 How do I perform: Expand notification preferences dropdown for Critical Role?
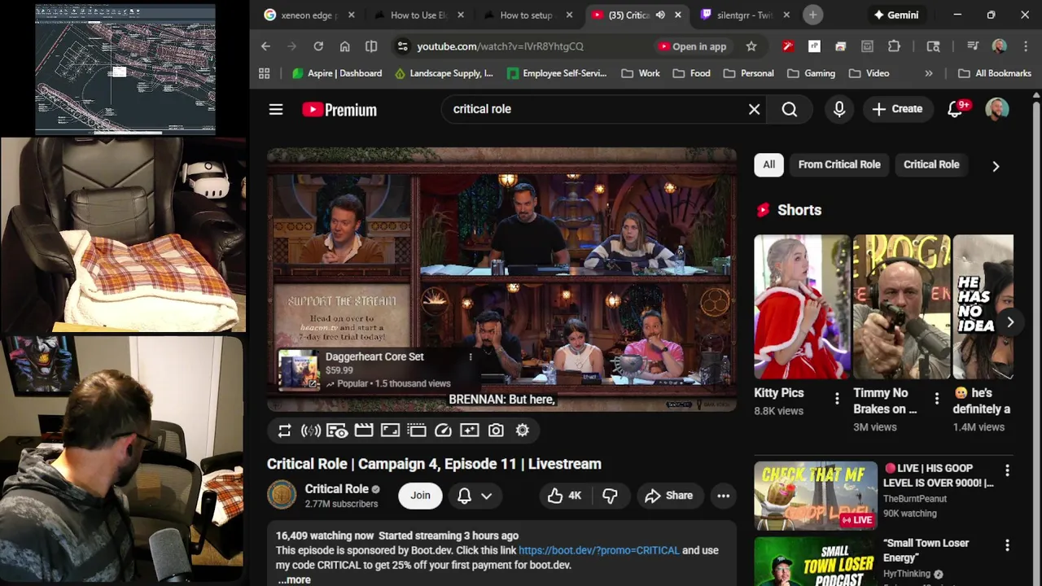tap(486, 496)
